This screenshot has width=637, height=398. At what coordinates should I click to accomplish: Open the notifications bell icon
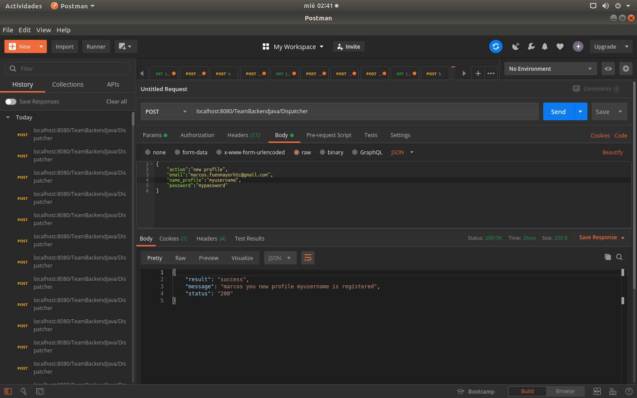(545, 46)
